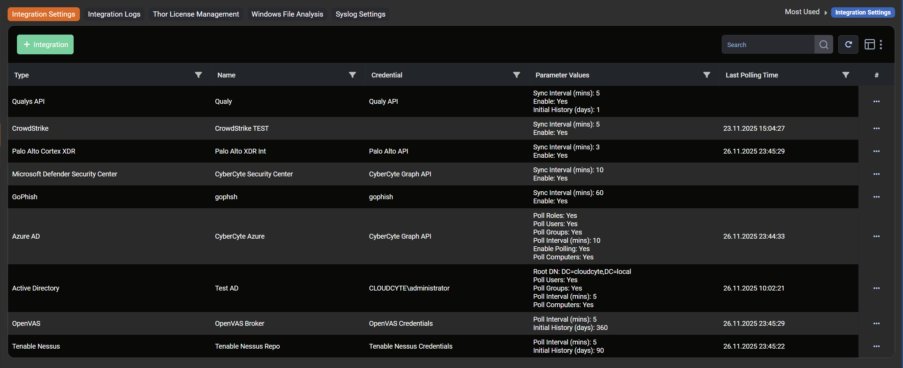Open the table layout columns icon

point(869,45)
